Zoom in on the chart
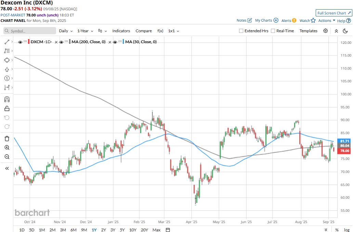353x232 pixels. (x=7, y=148)
